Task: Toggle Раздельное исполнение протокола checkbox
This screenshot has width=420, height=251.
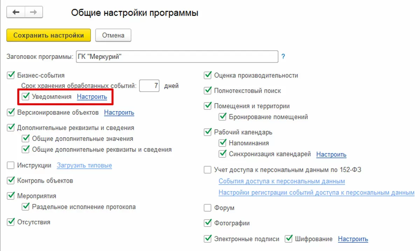Action: point(26,207)
